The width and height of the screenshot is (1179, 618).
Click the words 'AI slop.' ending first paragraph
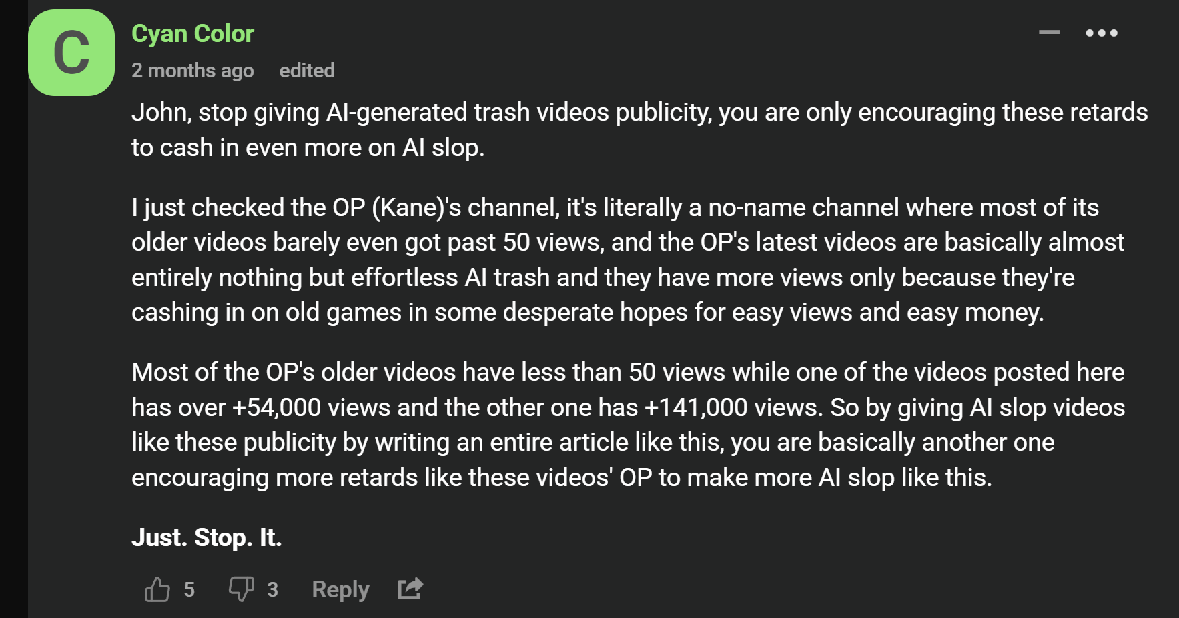pos(442,148)
